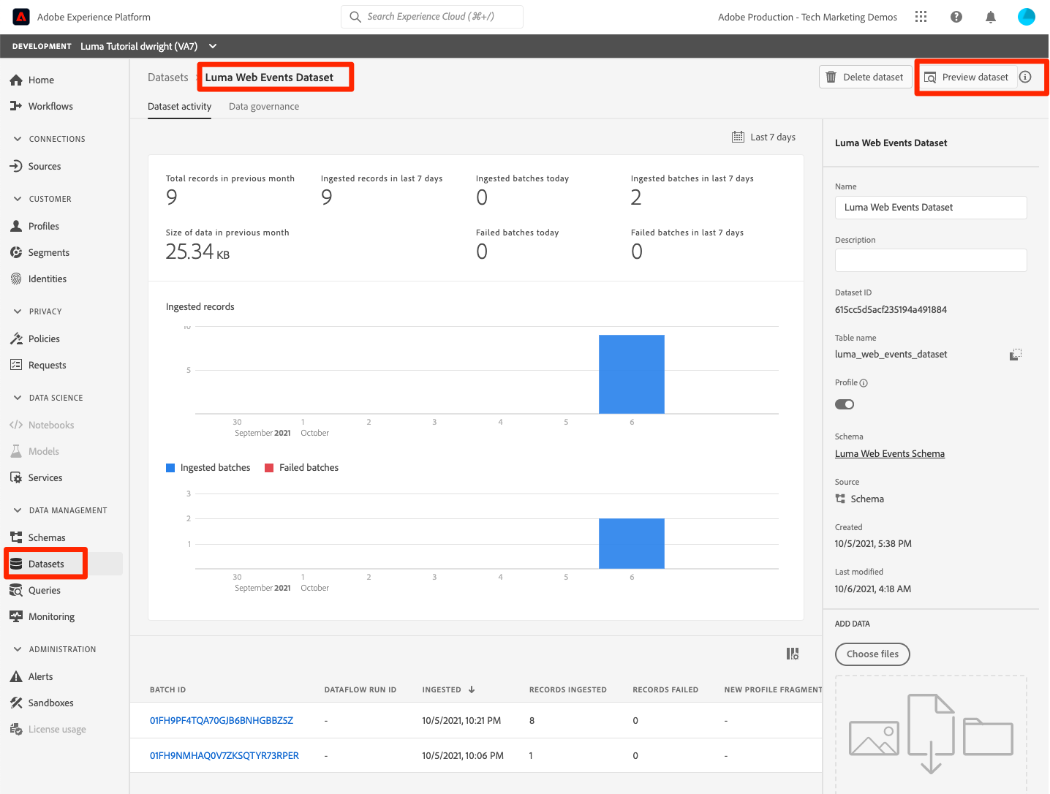The height and width of the screenshot is (794, 1050).
Task: Click the Schemas icon in sidebar
Action: pos(16,537)
